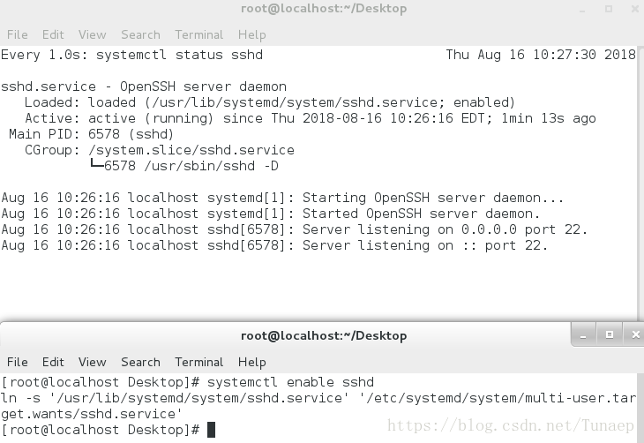Viewport: 644px width, 443px height.
Task: Click line 'sshd.service - OpenSSH server daemon'
Action: (144, 86)
